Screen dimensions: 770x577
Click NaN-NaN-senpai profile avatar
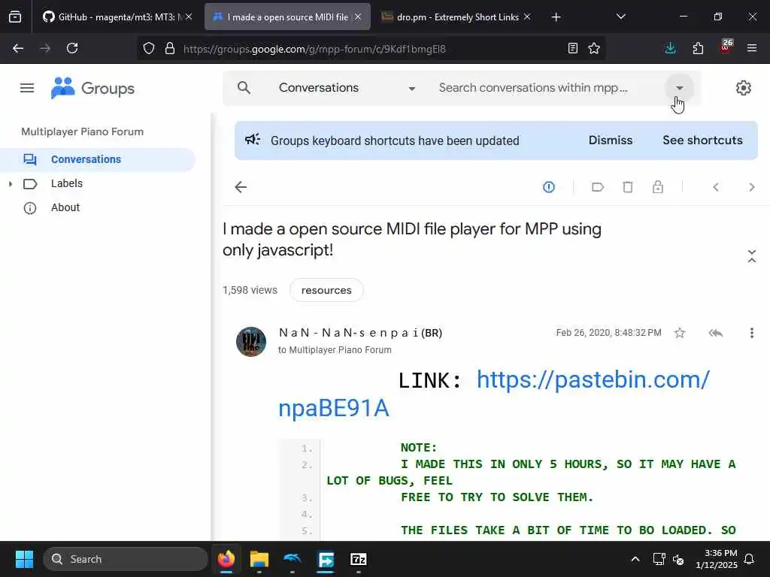click(x=251, y=342)
